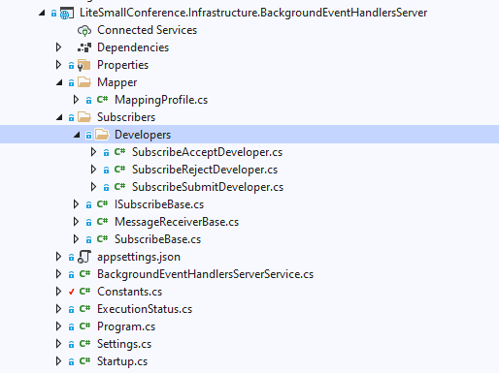Image resolution: width=499 pixels, height=373 pixels.
Task: Click the C# icon beside Settings.cs
Action: [x=84, y=344]
